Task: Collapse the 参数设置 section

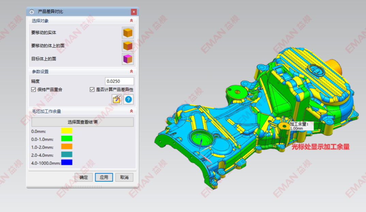Action: (x=132, y=72)
